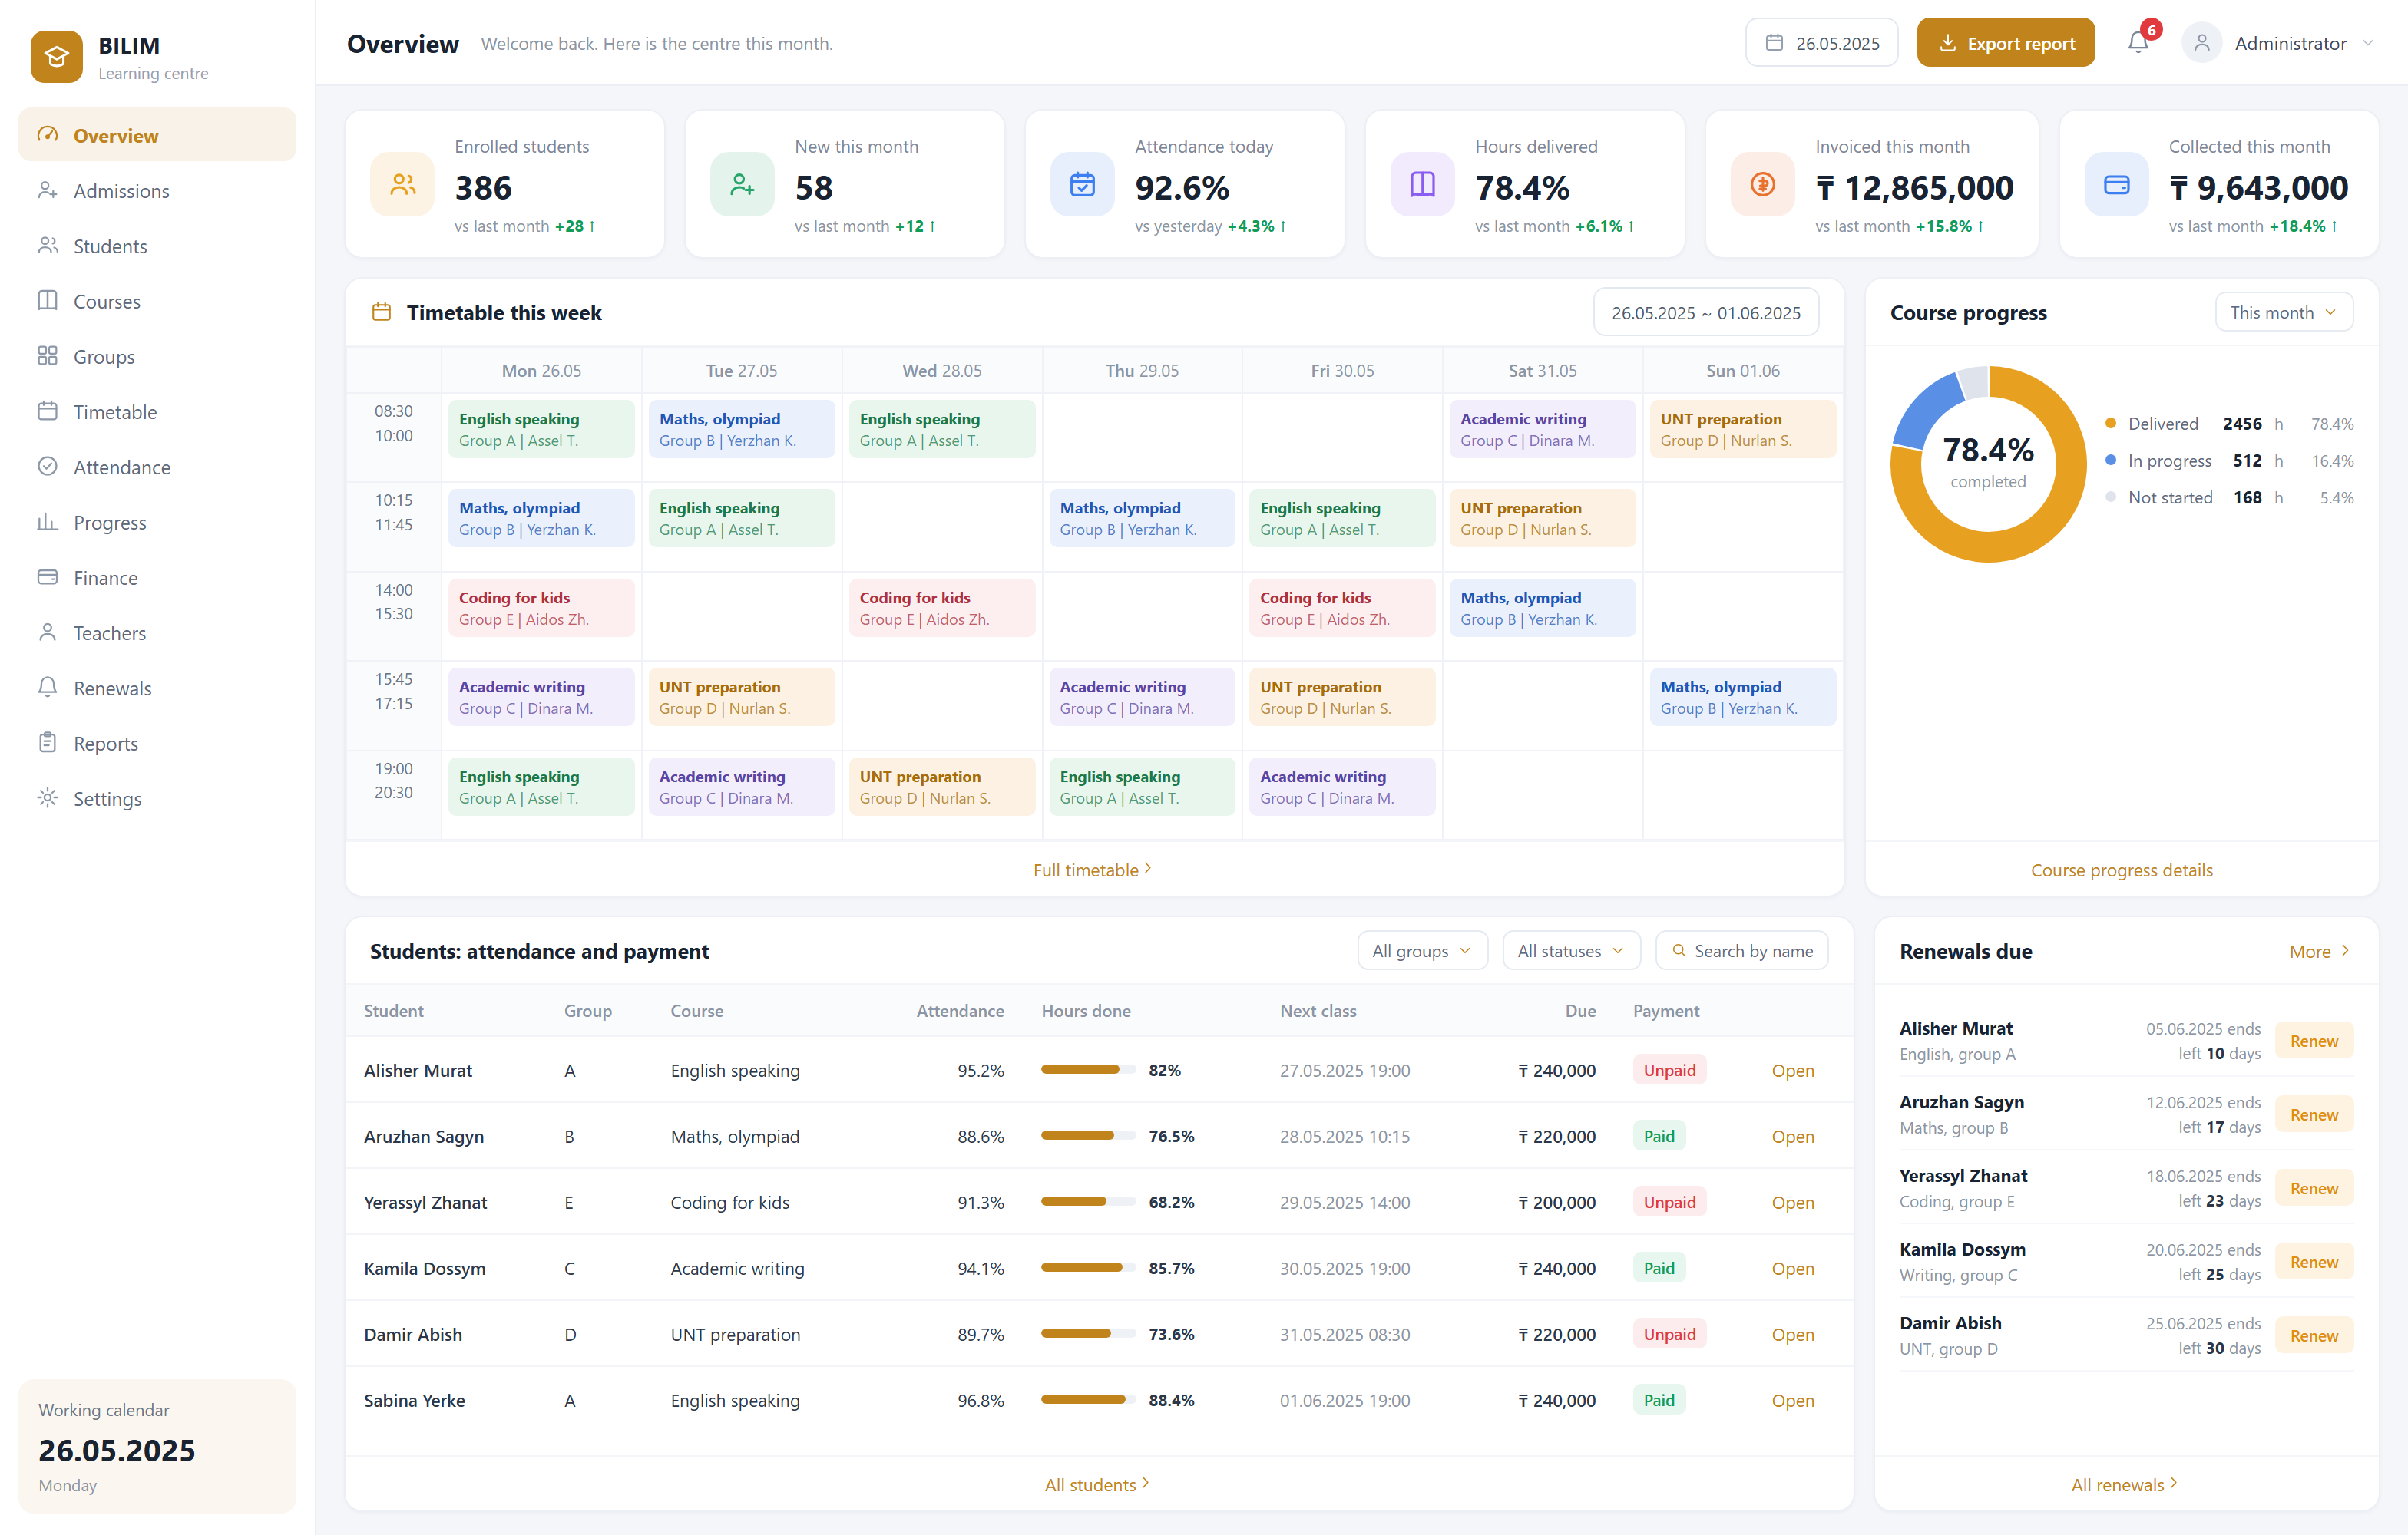This screenshot has height=1535, width=2408.
Task: Renew Alisher Murat's subscription
Action: [2313, 1040]
